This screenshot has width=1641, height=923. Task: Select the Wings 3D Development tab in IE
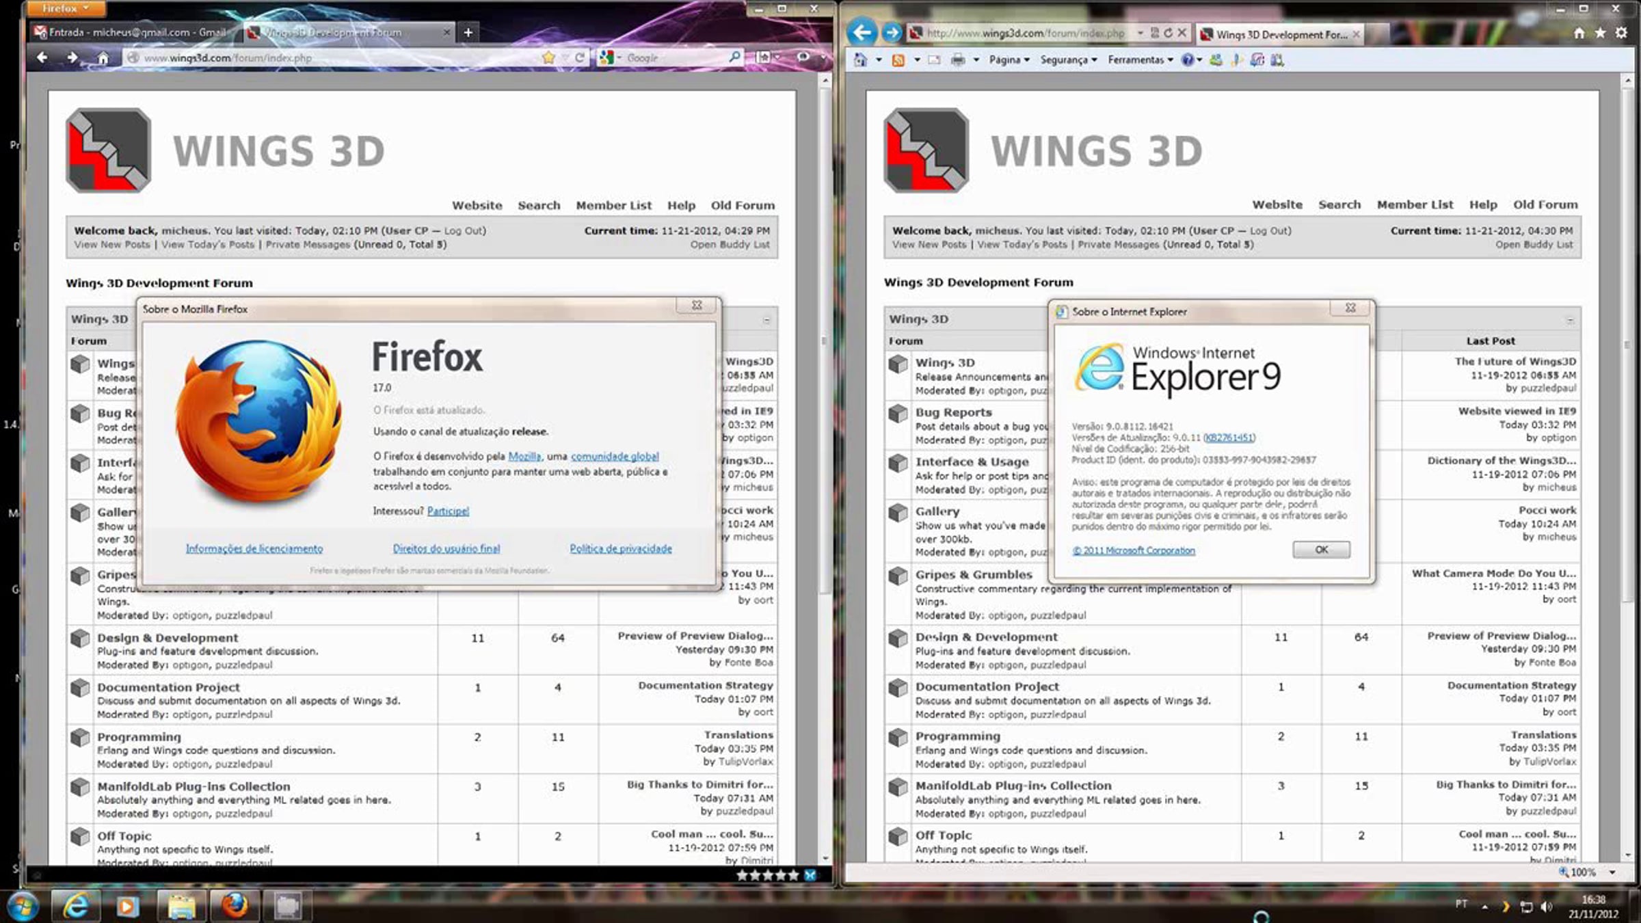click(x=1281, y=34)
